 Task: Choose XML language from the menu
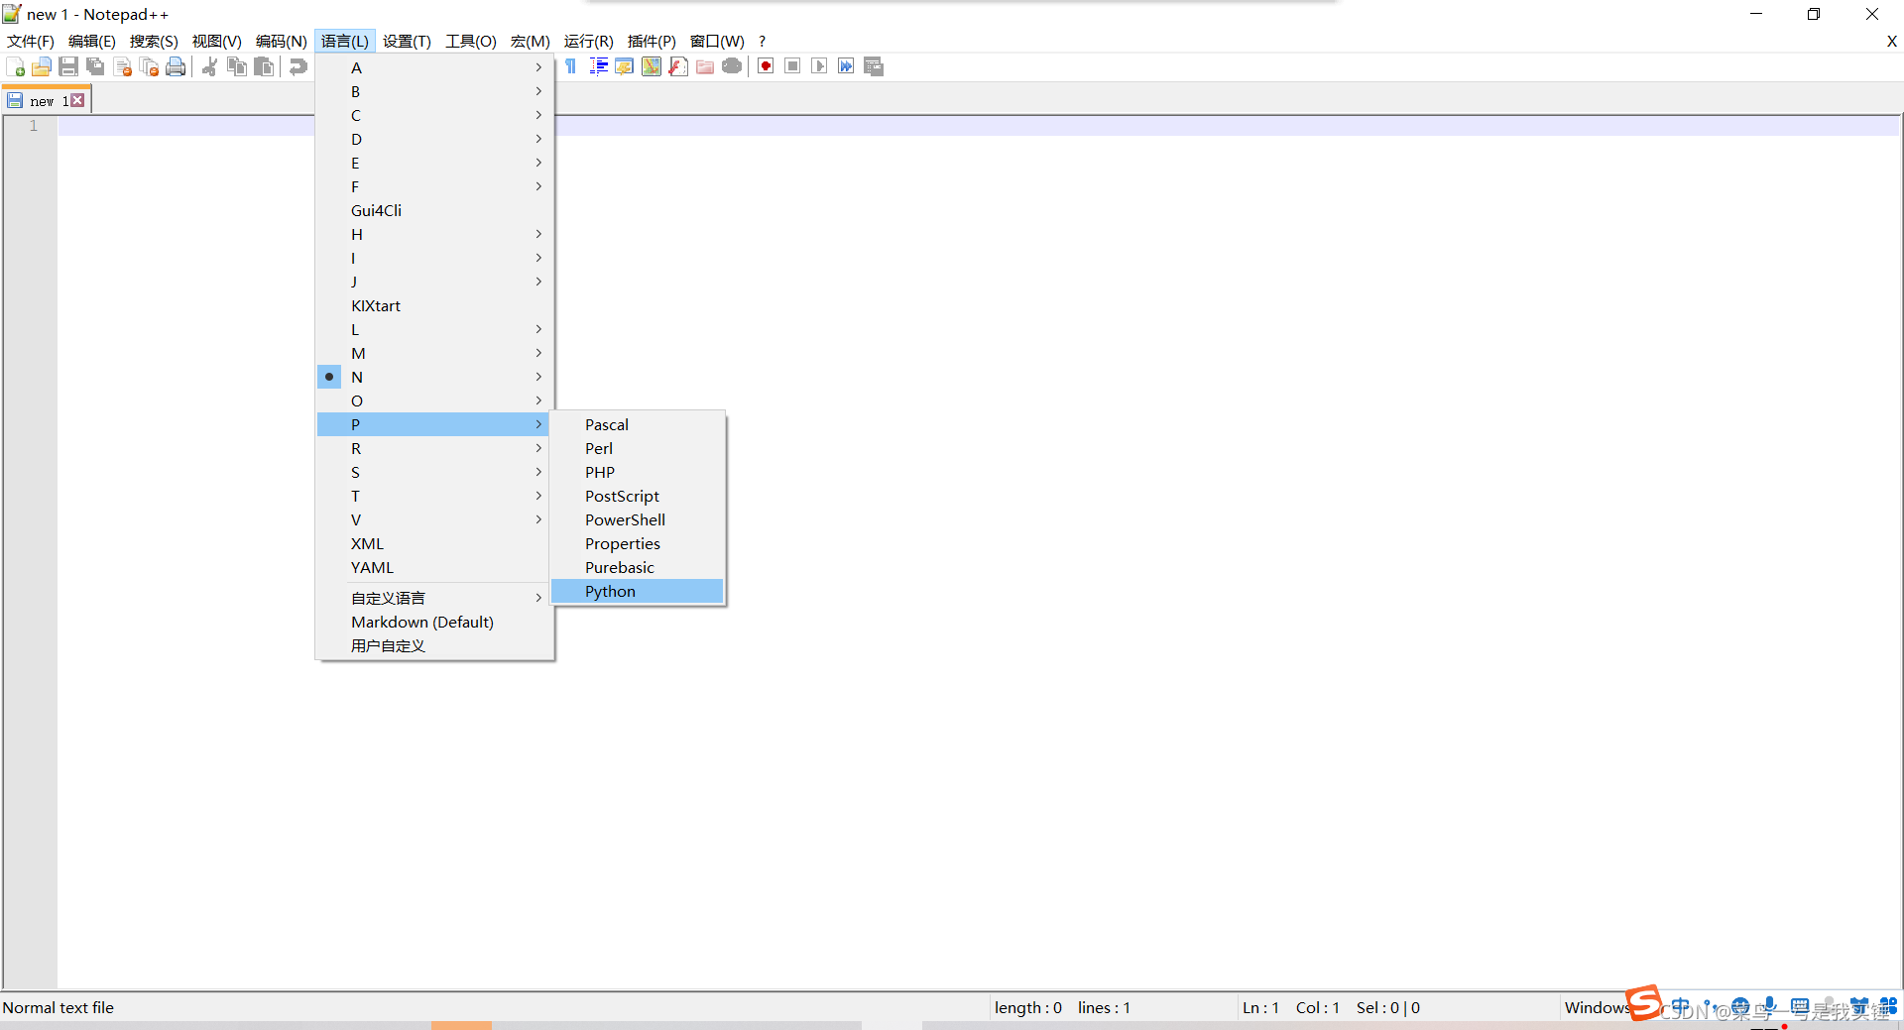[433, 543]
